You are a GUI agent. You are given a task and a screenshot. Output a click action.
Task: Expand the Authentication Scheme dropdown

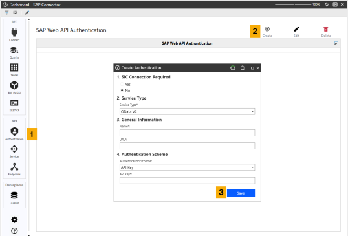[x=187, y=167]
